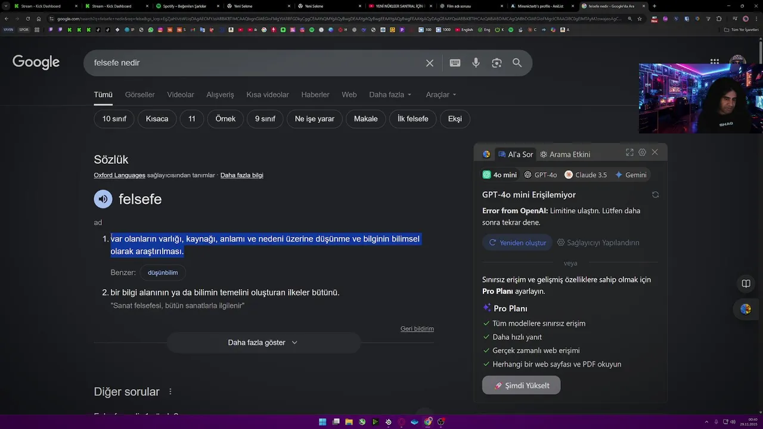Start voice search with microphone icon
The image size is (763, 429).
(x=476, y=63)
